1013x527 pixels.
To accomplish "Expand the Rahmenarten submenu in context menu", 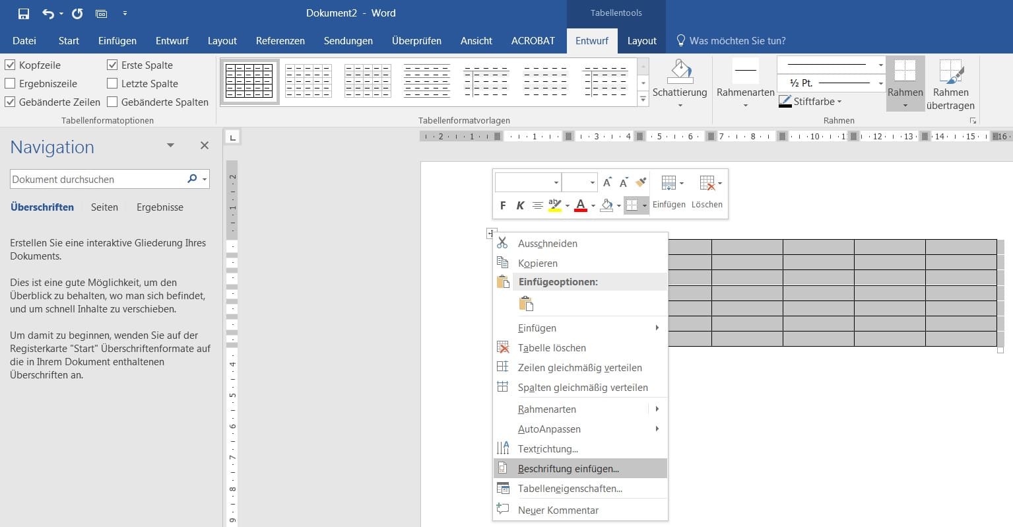I will [x=657, y=409].
